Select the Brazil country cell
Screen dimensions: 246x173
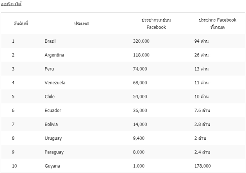point(50,41)
